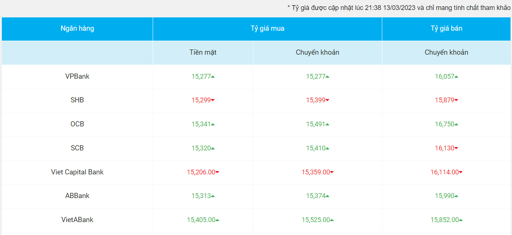Click the exchange rate update time note
The image size is (512, 235).
click(x=399, y=8)
